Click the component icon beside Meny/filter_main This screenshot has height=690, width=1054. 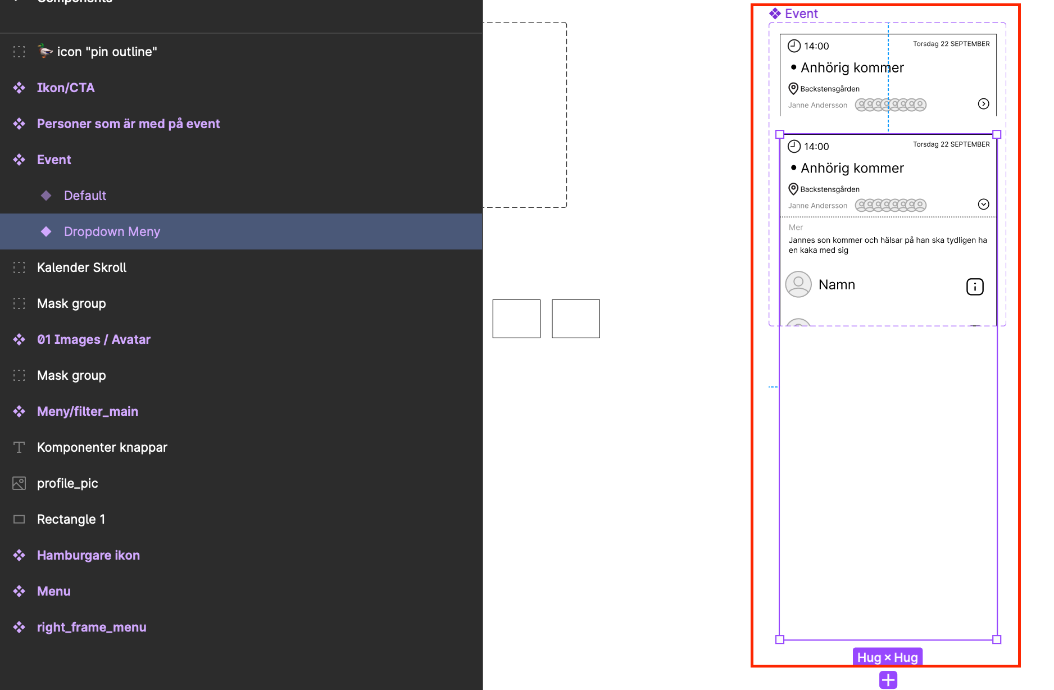click(19, 411)
